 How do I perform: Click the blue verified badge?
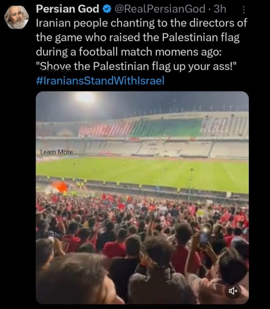(107, 9)
